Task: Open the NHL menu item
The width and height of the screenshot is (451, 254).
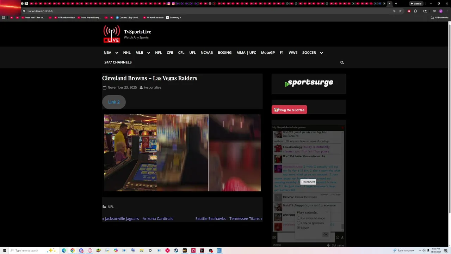Action: click(x=127, y=53)
